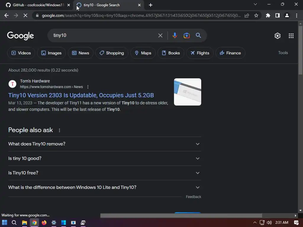
Task: Open the Tom's Hardware article thumbnail
Action: click(187, 92)
